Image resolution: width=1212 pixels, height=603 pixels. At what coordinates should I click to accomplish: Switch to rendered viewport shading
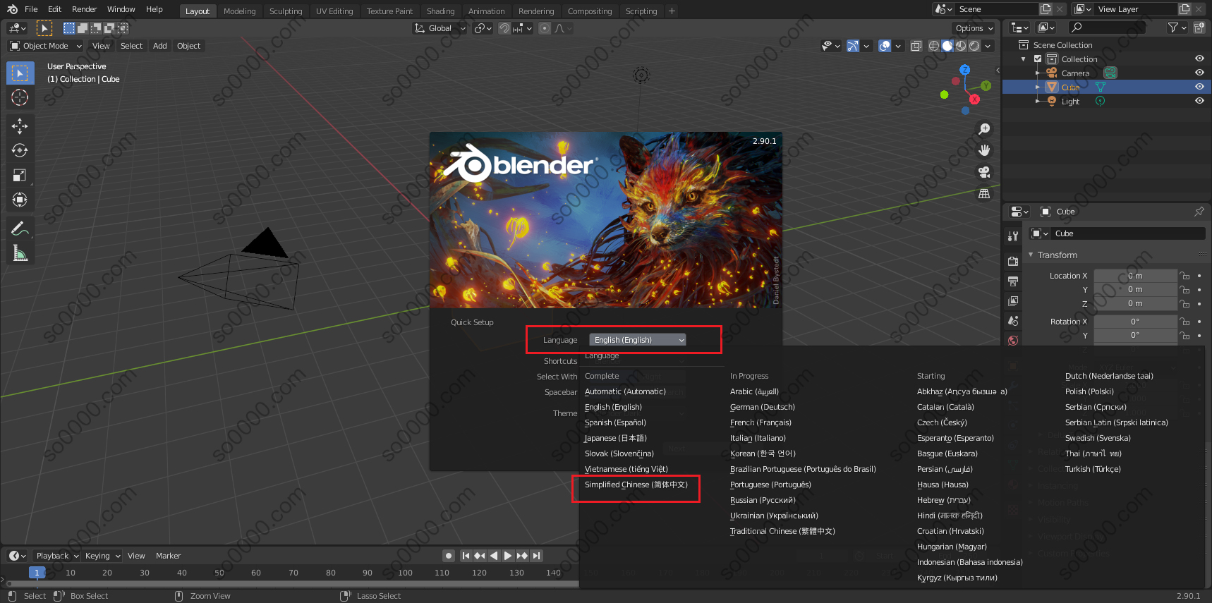pos(974,46)
